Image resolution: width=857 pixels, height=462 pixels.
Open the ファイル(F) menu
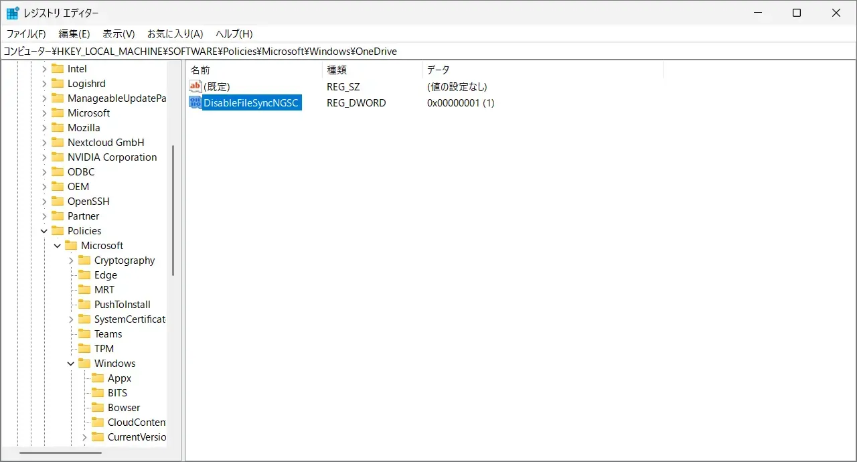click(x=26, y=33)
